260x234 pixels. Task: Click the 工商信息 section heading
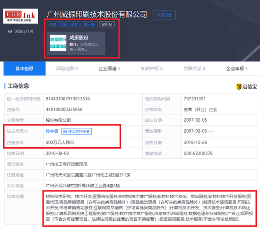18,86
